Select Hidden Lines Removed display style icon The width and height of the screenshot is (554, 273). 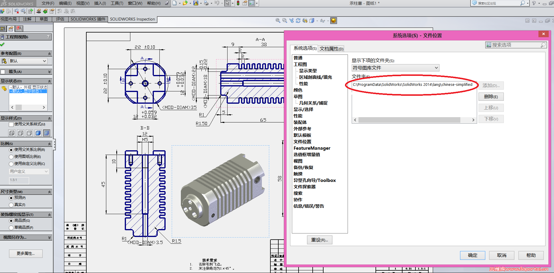(x=29, y=133)
